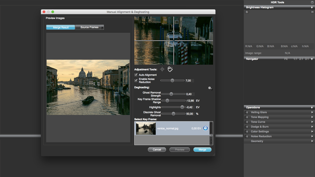Open the Source Frames dropdown arrow

[x=102, y=28]
